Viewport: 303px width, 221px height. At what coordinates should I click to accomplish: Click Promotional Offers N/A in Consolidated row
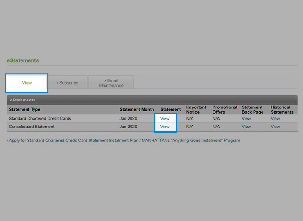[216, 127]
